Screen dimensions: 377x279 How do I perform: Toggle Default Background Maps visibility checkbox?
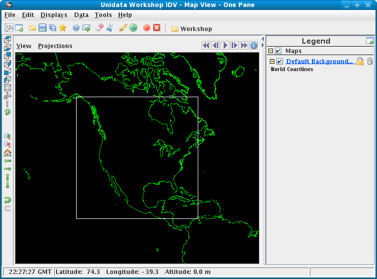point(280,61)
